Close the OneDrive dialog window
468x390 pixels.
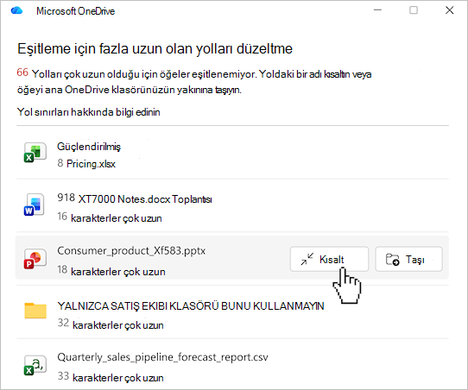[450, 10]
